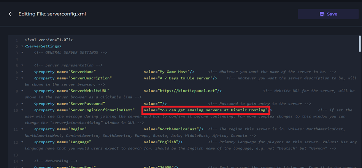Viewport: 362px width, 168px height.
Task: Toggle fold arrow on line 12 Language
Action: pos(22,142)
